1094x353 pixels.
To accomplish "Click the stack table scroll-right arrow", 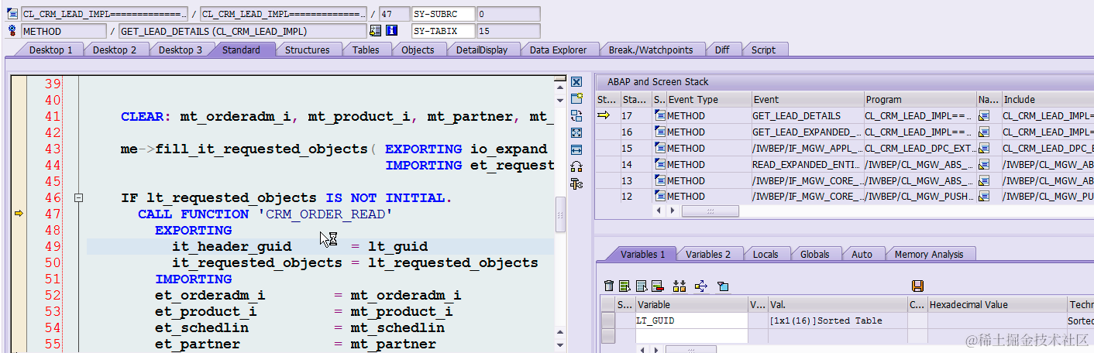I will point(673,211).
